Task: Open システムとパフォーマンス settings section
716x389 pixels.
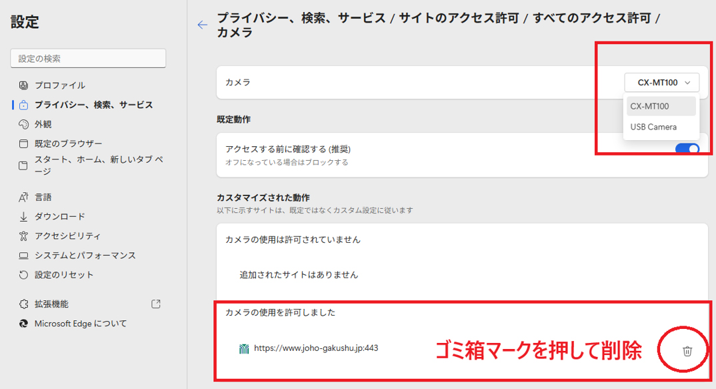Action: (x=85, y=256)
